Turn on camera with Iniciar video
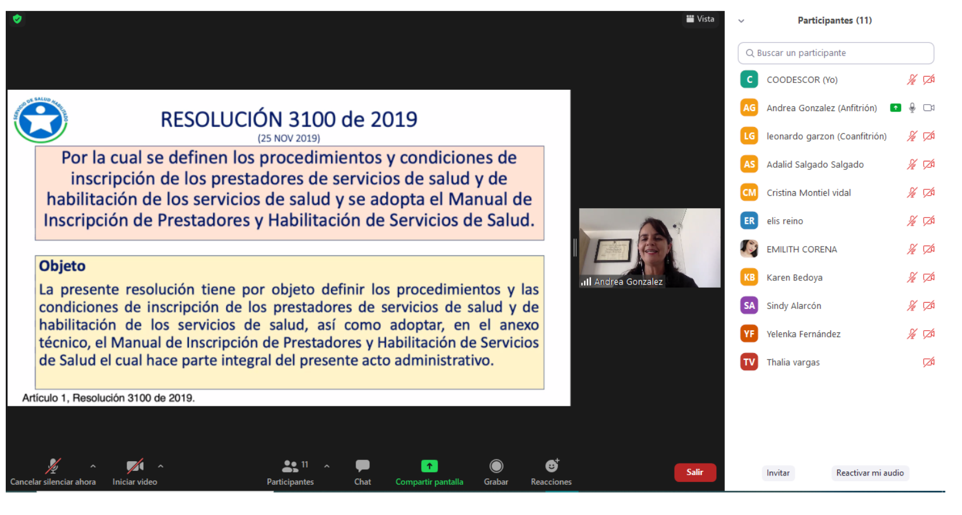 tap(135, 466)
